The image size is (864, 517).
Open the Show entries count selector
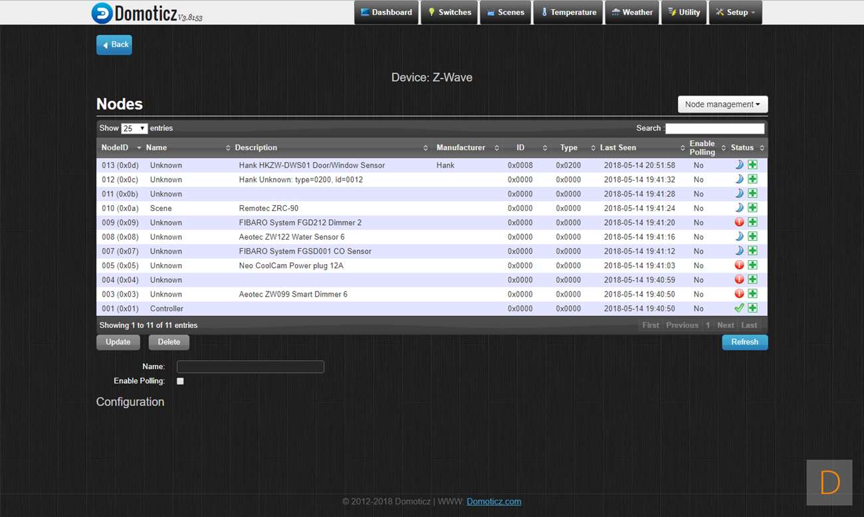tap(134, 129)
